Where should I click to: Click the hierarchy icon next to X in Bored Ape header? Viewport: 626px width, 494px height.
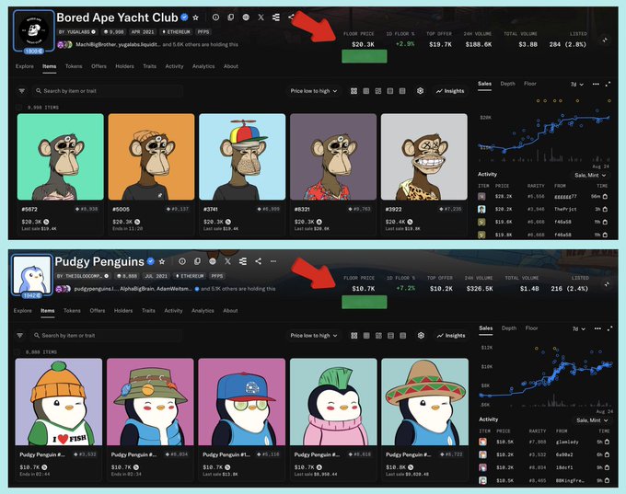(x=276, y=17)
